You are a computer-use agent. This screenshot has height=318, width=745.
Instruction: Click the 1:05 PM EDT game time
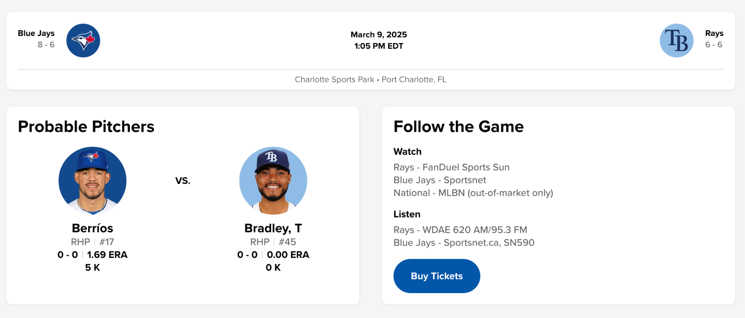[379, 46]
